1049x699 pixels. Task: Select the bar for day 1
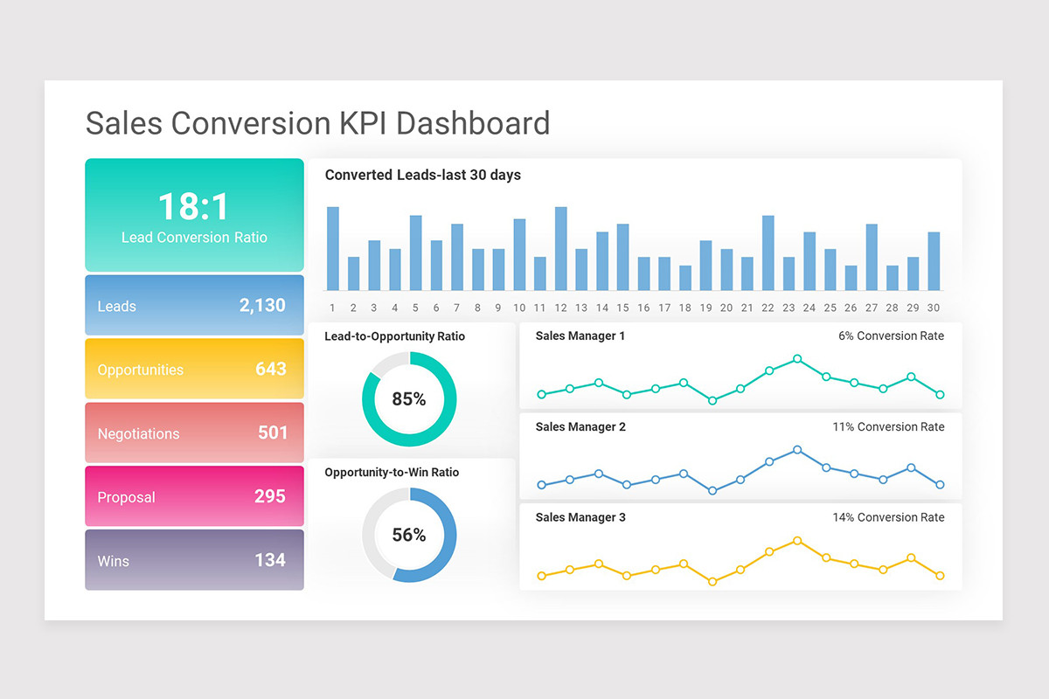[x=332, y=248]
